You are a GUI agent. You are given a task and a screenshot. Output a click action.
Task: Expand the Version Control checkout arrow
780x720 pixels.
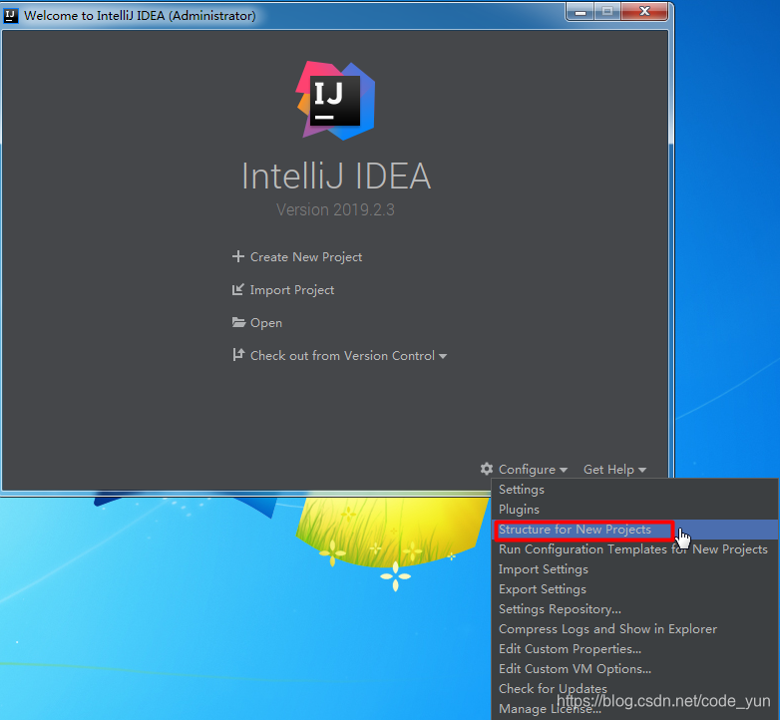443,357
